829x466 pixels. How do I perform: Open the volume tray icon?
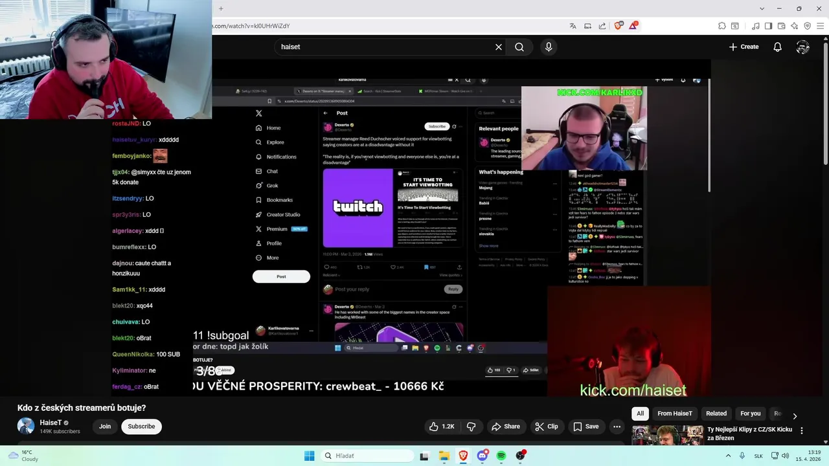click(785, 456)
